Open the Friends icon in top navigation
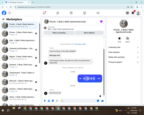The width and height of the screenshot is (144, 115). [58, 13]
